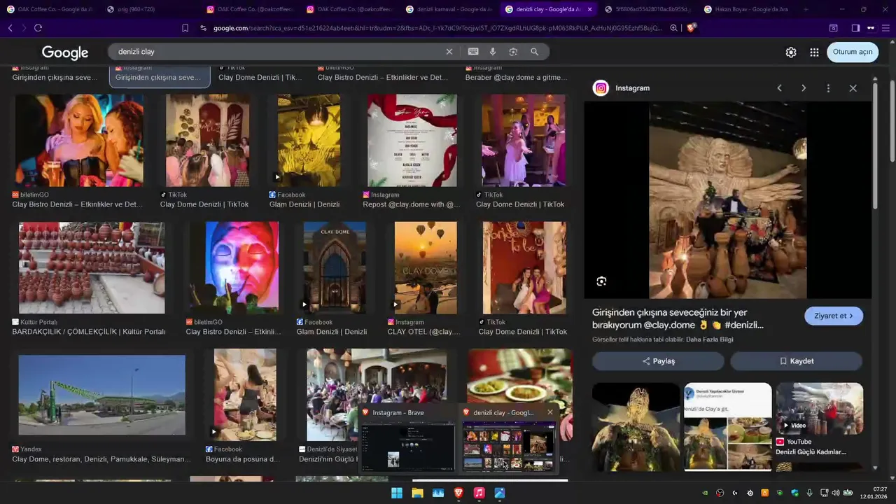Open the Brave Shields lion icon
This screenshot has width=896, height=504.
coord(691,28)
